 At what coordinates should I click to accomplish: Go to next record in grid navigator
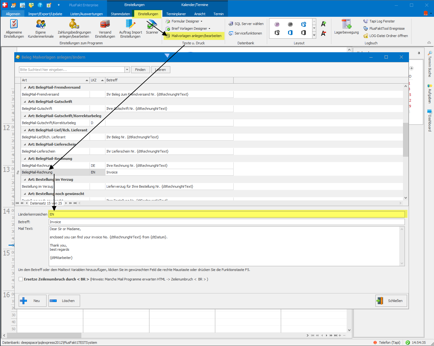(66, 203)
